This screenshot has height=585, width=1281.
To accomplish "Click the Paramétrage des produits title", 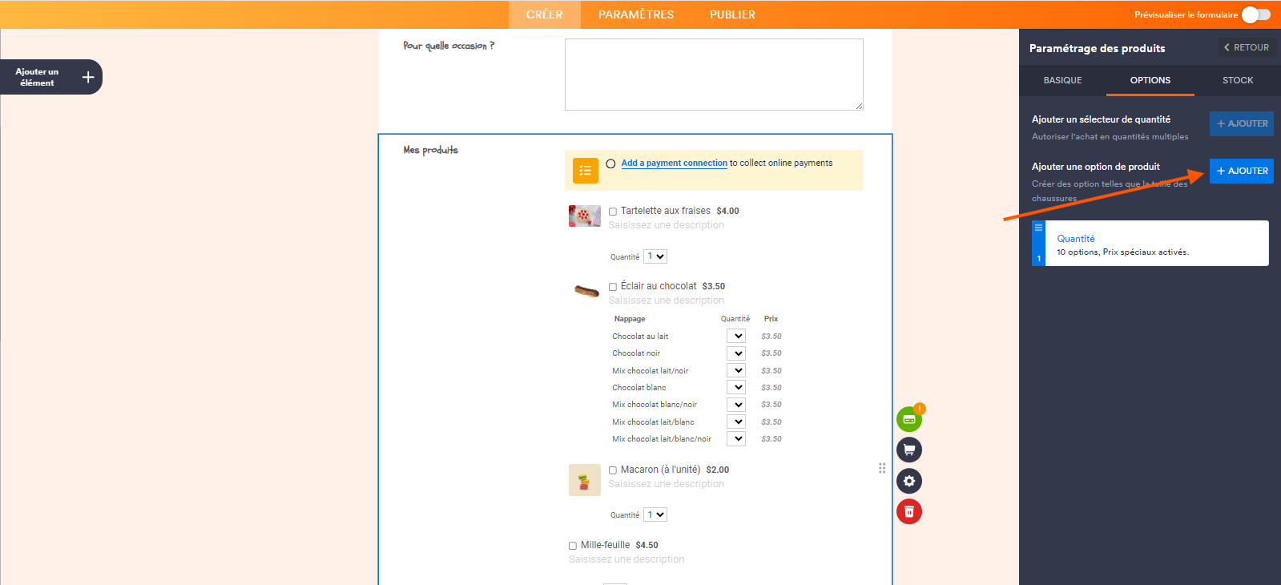I will (1098, 48).
